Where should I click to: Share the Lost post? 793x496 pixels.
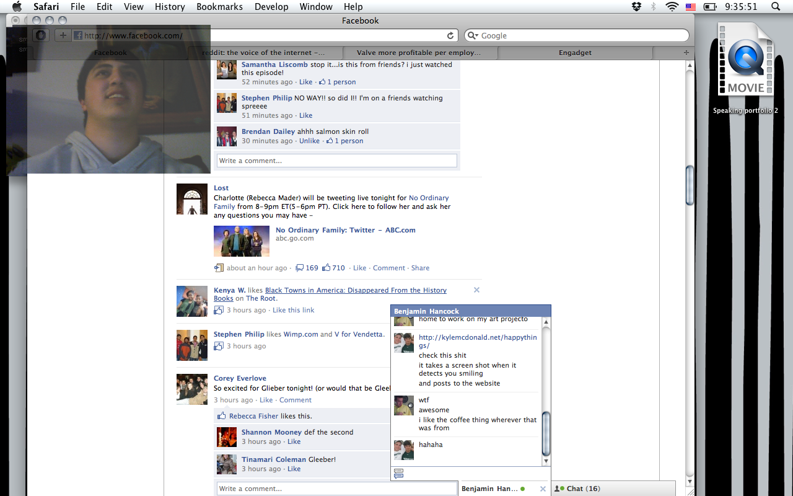(420, 268)
